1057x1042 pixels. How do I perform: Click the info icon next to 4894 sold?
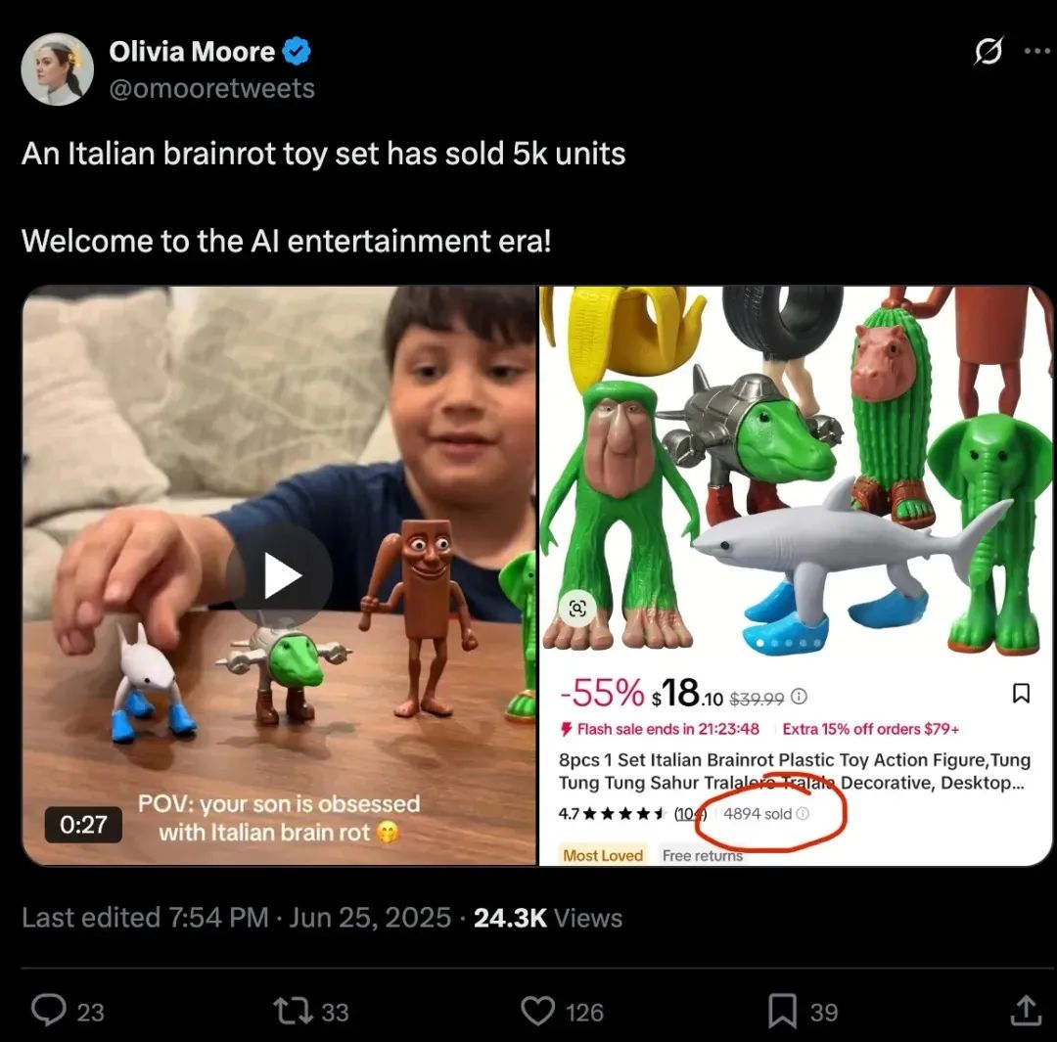coord(803,814)
